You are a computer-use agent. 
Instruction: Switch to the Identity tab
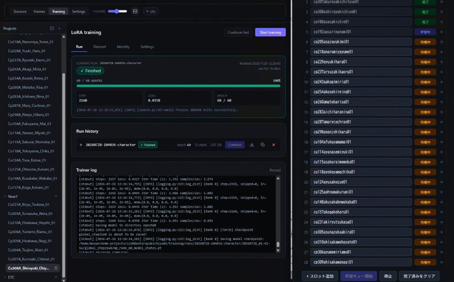click(123, 47)
